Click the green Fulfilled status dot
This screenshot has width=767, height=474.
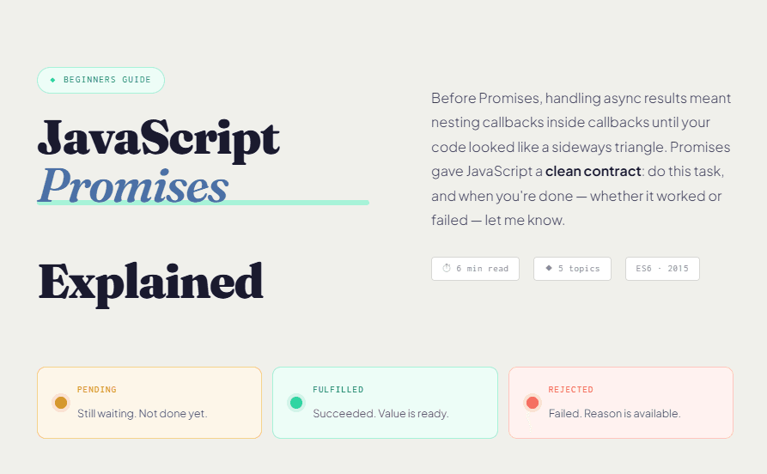pyautogui.click(x=296, y=403)
